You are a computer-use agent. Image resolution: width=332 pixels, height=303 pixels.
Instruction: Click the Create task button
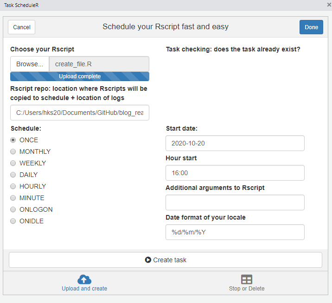click(166, 260)
